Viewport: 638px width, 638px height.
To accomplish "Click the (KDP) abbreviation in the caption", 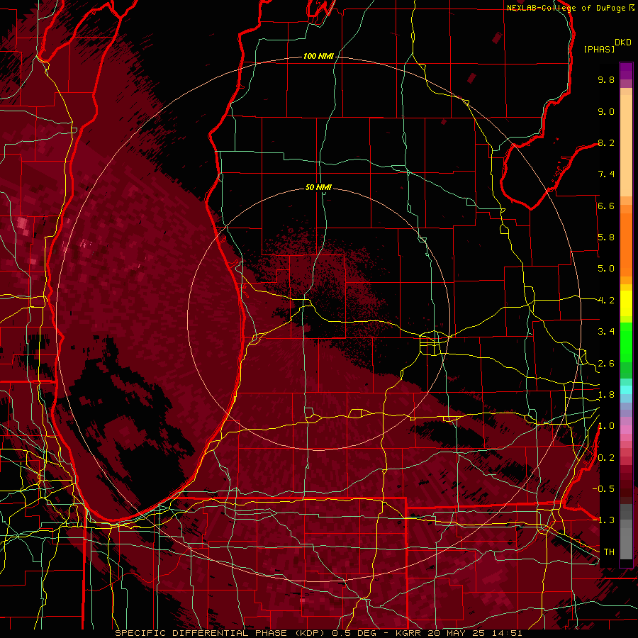I will point(310,633).
